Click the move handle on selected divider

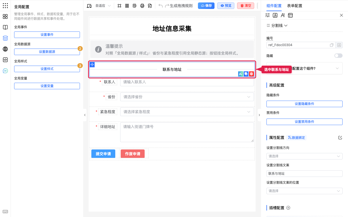[92, 65]
